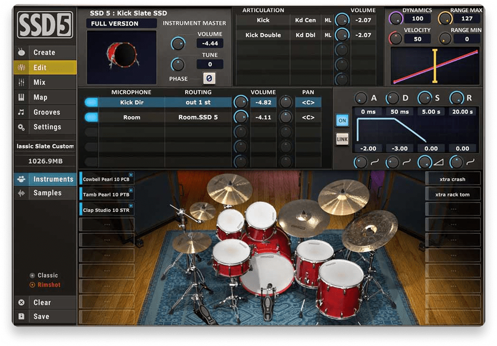Click the attack curve shape icon
This screenshot has height=346, width=497.
coord(374,163)
